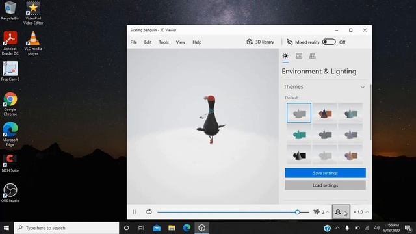Open Task View on the taskbar
416x234 pixels.
(141, 228)
